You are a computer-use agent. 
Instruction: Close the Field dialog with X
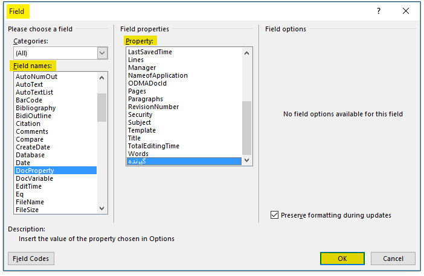pos(406,11)
